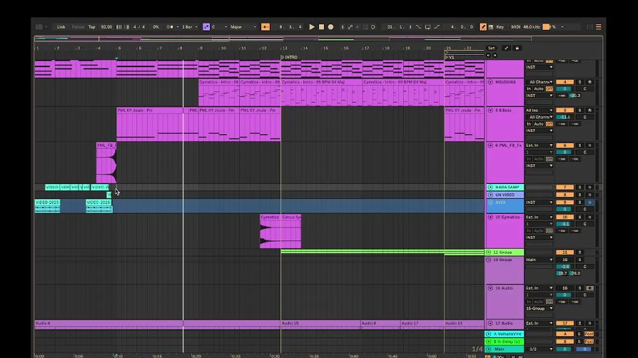Click the 48.0 kHz sample rate display
Viewport: 638px width, 358px height.
pos(531,27)
